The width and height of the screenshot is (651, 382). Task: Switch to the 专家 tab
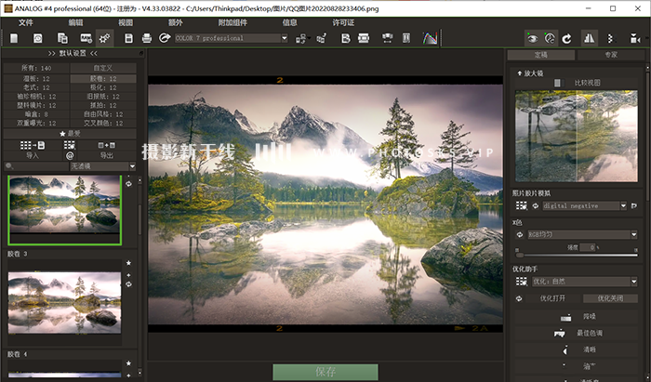(x=611, y=55)
